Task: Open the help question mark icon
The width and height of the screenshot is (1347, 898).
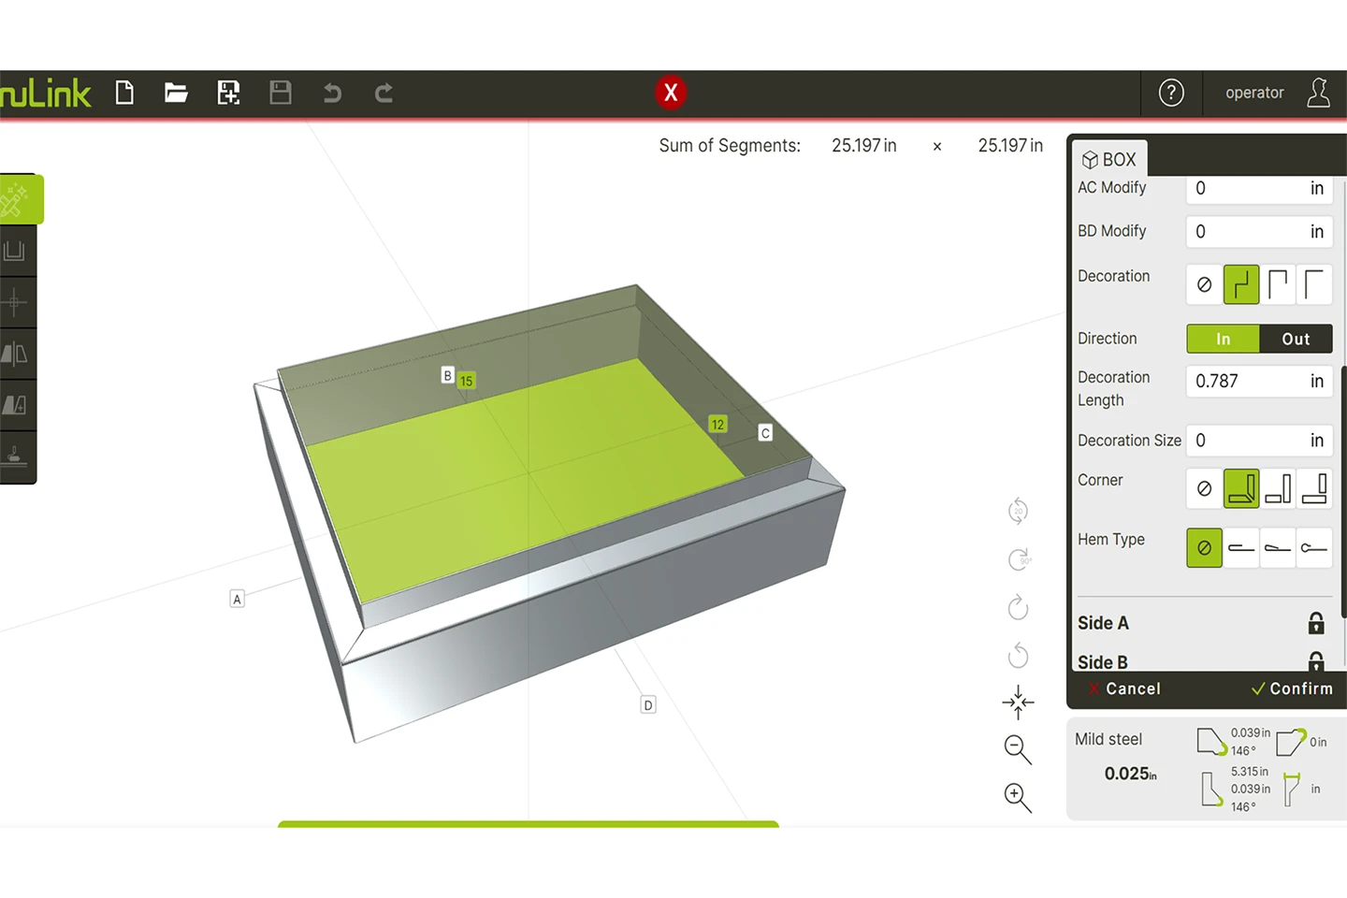Action: click(x=1171, y=93)
